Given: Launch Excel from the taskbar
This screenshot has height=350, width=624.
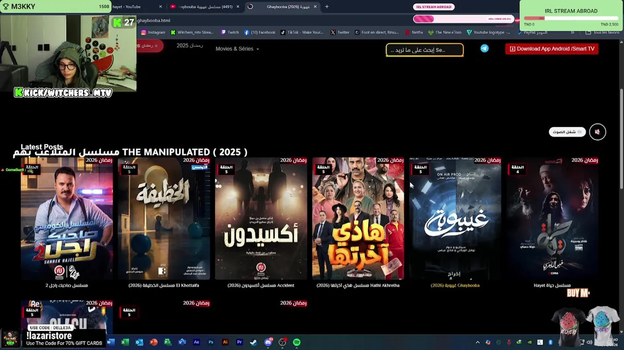Looking at the screenshot, I should pos(125,342).
